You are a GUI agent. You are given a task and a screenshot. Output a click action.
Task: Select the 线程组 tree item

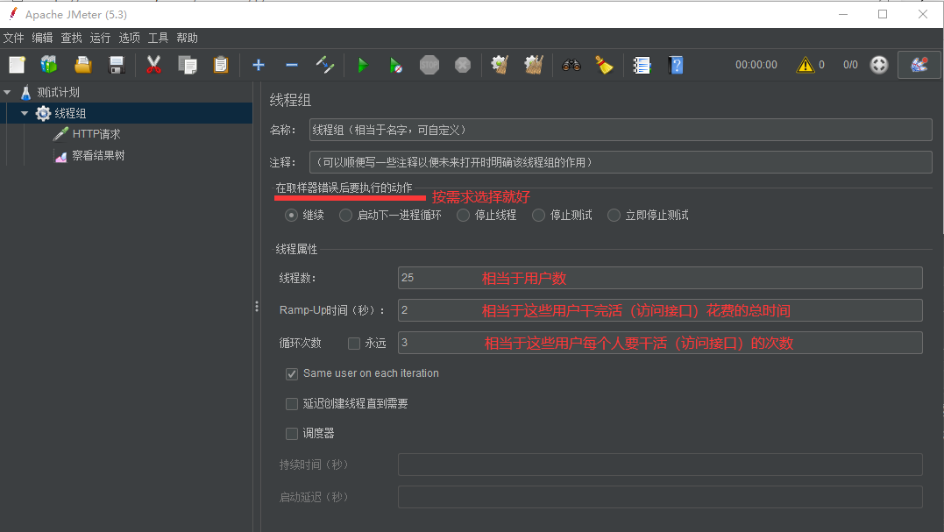tap(70, 113)
